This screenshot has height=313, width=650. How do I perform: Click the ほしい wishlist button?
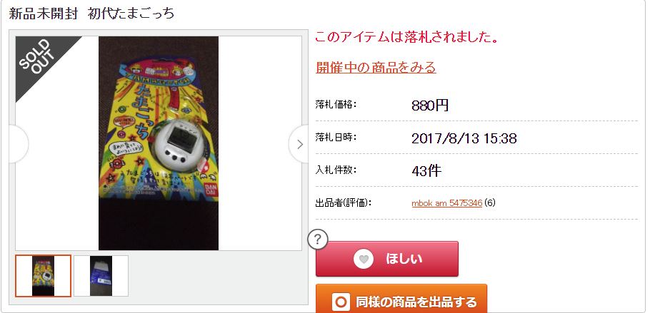click(386, 259)
